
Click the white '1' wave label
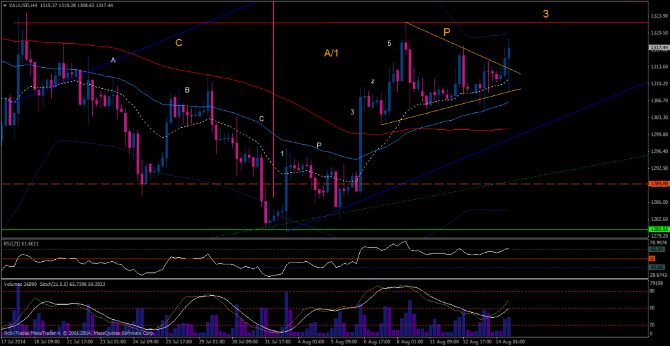[283, 153]
